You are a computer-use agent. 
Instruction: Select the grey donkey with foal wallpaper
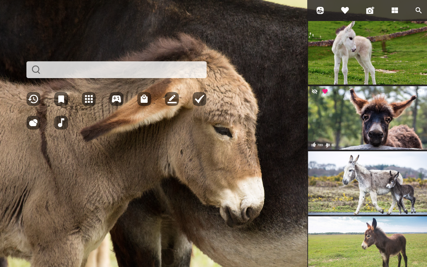(x=367, y=183)
